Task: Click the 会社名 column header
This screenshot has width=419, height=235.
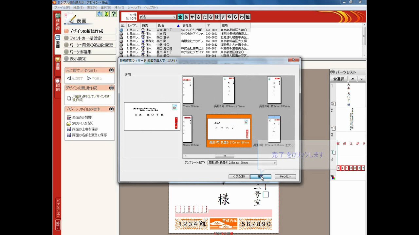Action: (193, 25)
